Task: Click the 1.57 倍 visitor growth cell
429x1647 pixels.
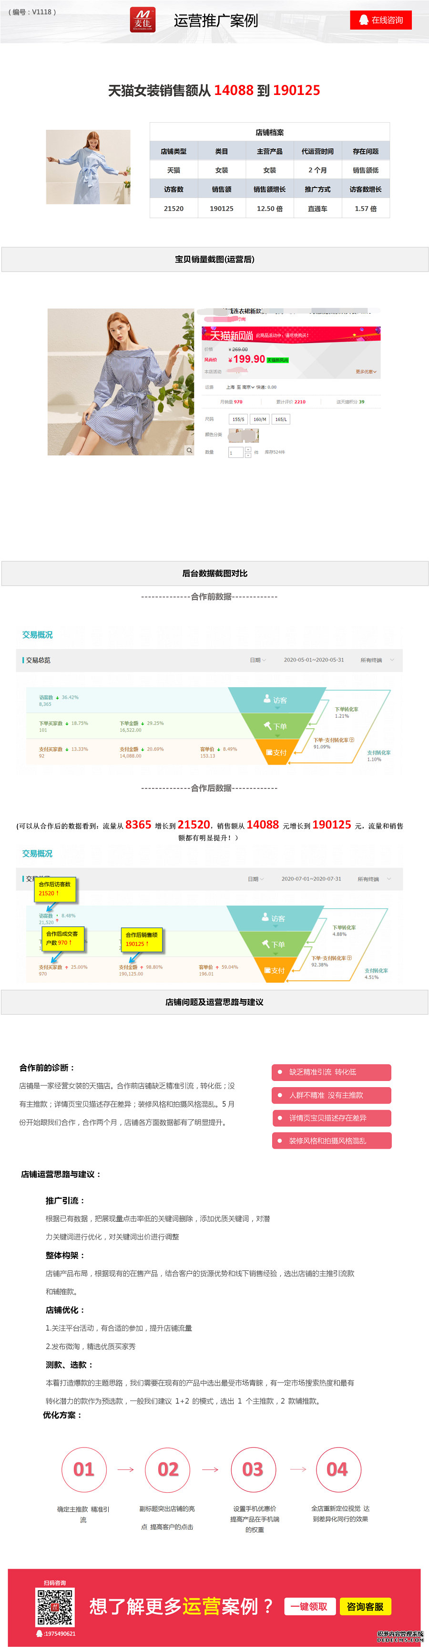Action: click(x=366, y=209)
